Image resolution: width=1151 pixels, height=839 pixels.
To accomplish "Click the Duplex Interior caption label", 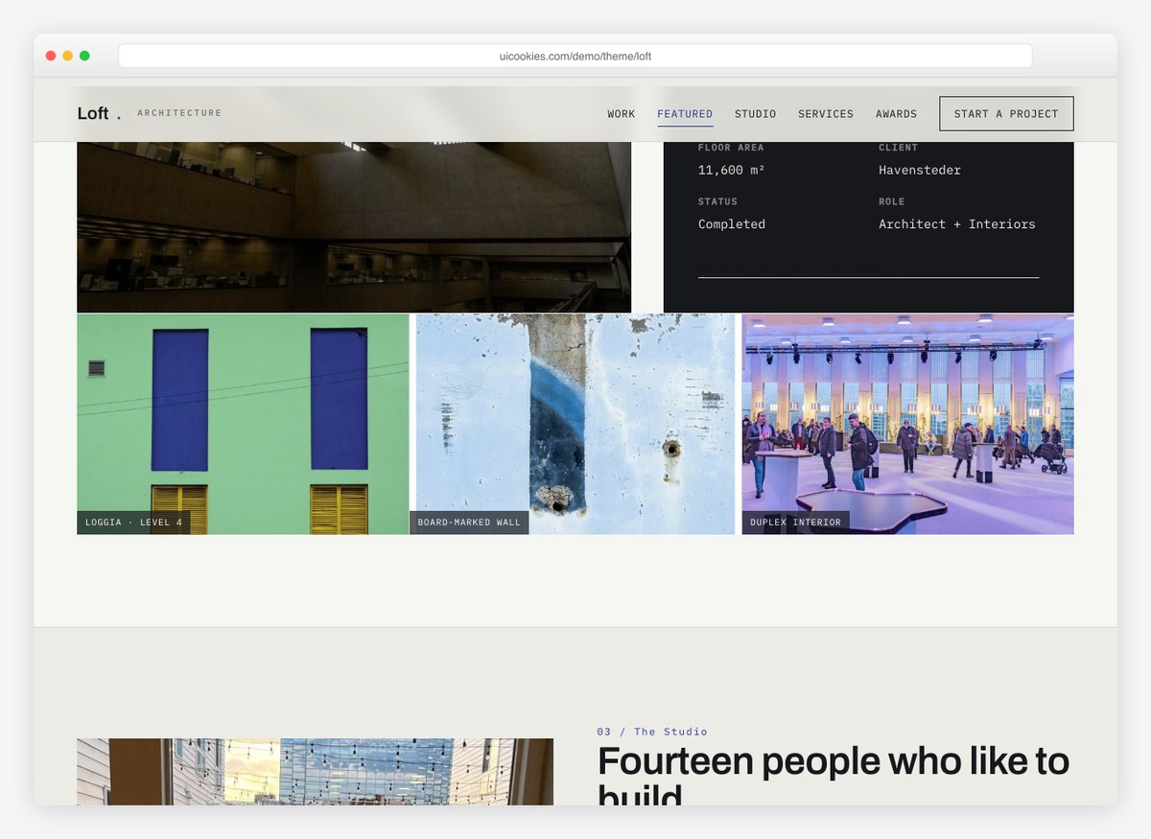I will [x=795, y=523].
